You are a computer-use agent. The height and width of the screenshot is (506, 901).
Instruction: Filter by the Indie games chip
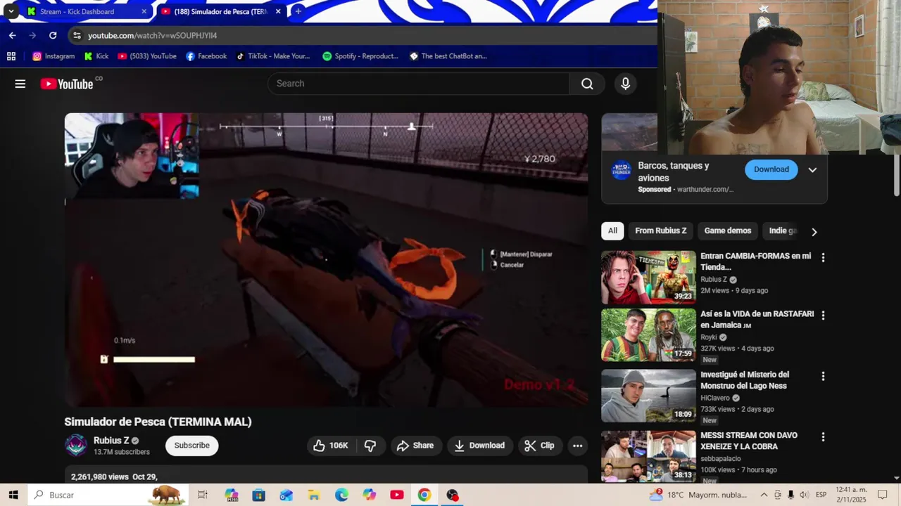(x=783, y=231)
